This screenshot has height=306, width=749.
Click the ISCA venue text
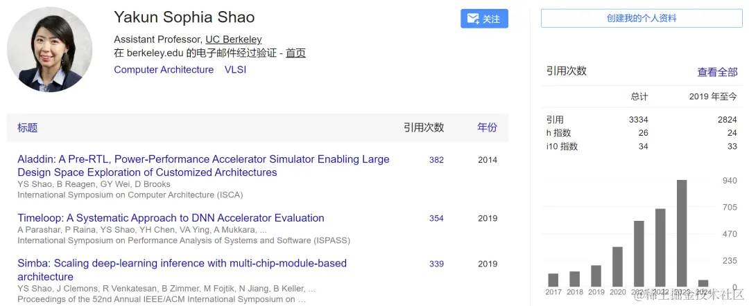[130, 195]
